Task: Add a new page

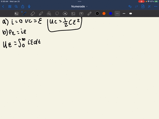Action: [143, 7]
